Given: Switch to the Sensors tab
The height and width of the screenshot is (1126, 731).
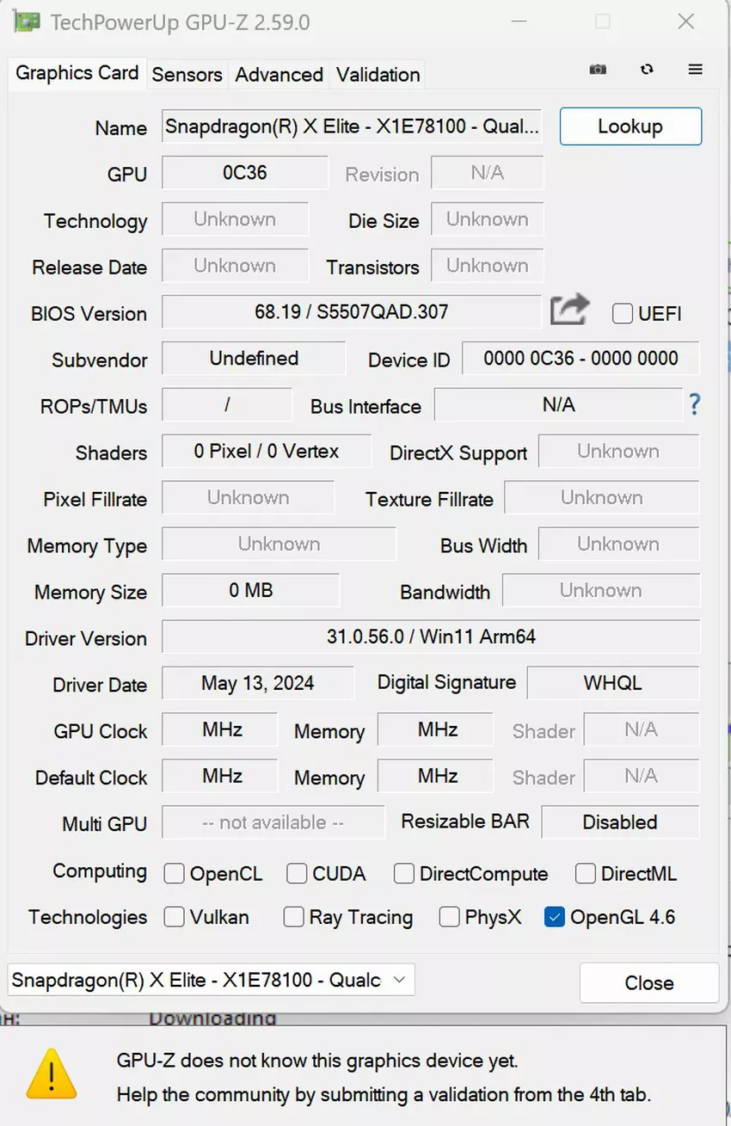Looking at the screenshot, I should pyautogui.click(x=187, y=75).
